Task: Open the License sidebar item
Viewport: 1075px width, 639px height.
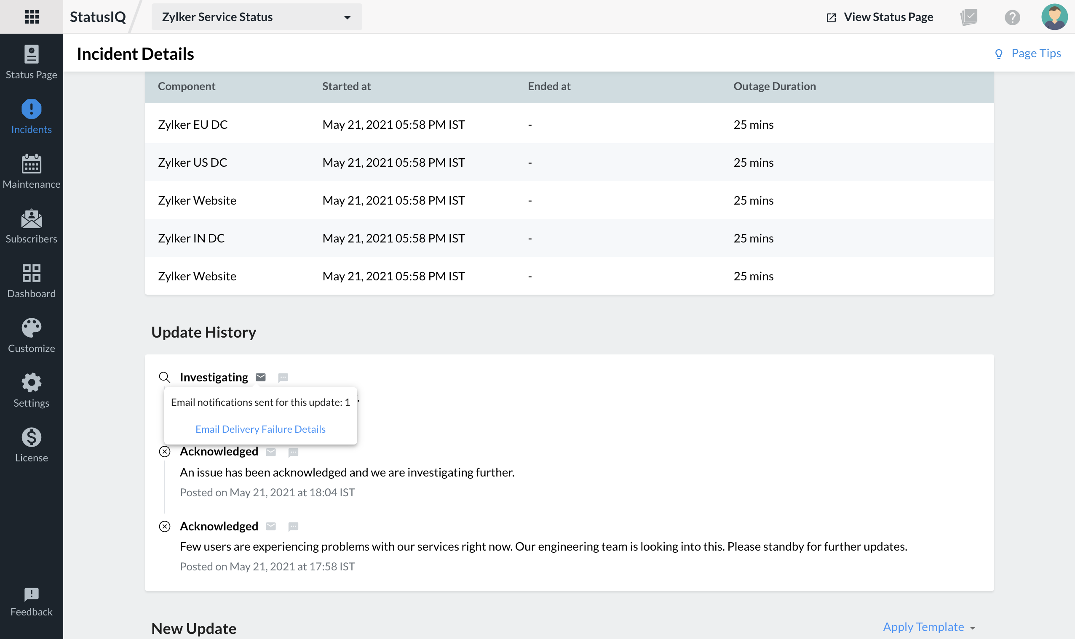Action: tap(32, 445)
